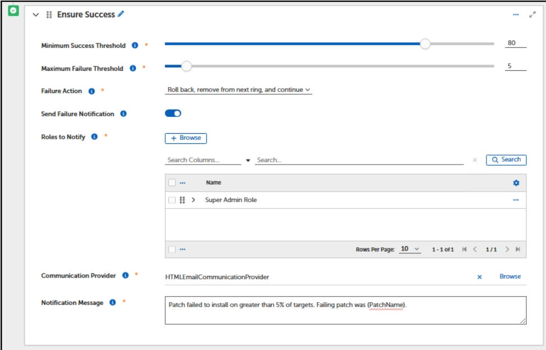The width and height of the screenshot is (546, 350).
Task: Click info icon next to Minimum Success Threshold
Action: pos(135,46)
